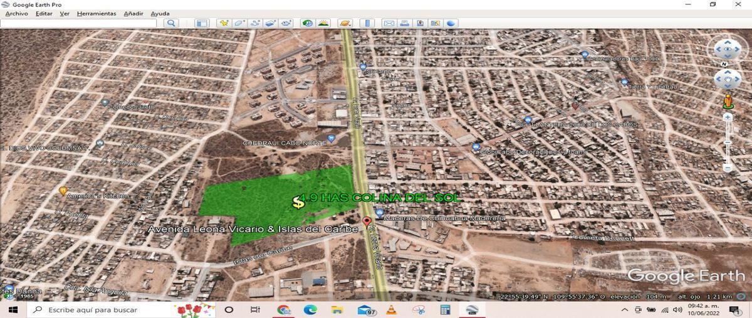This screenshot has height=318, width=752.
Task: Open the Herramientas menu
Action: click(x=97, y=13)
